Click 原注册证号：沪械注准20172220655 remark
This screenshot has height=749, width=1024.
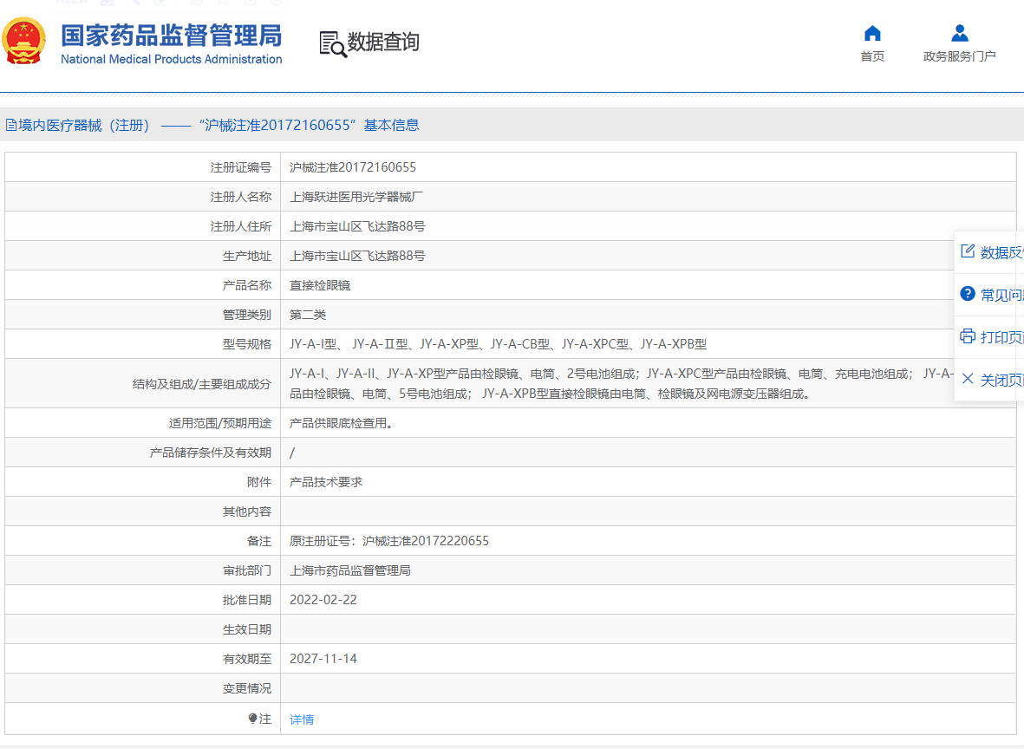[389, 541]
